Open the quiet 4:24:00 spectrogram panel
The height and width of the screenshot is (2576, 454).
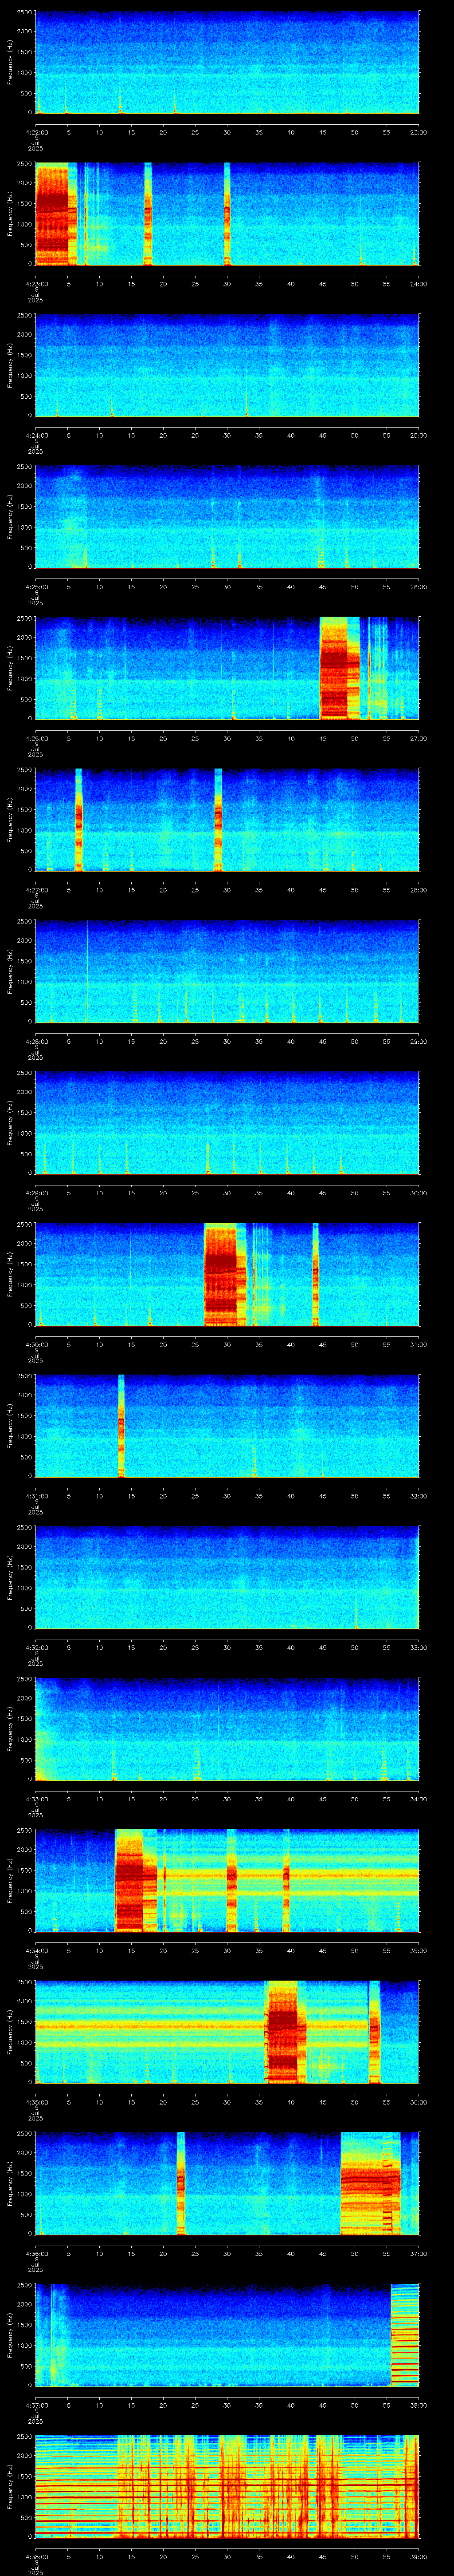227,365
